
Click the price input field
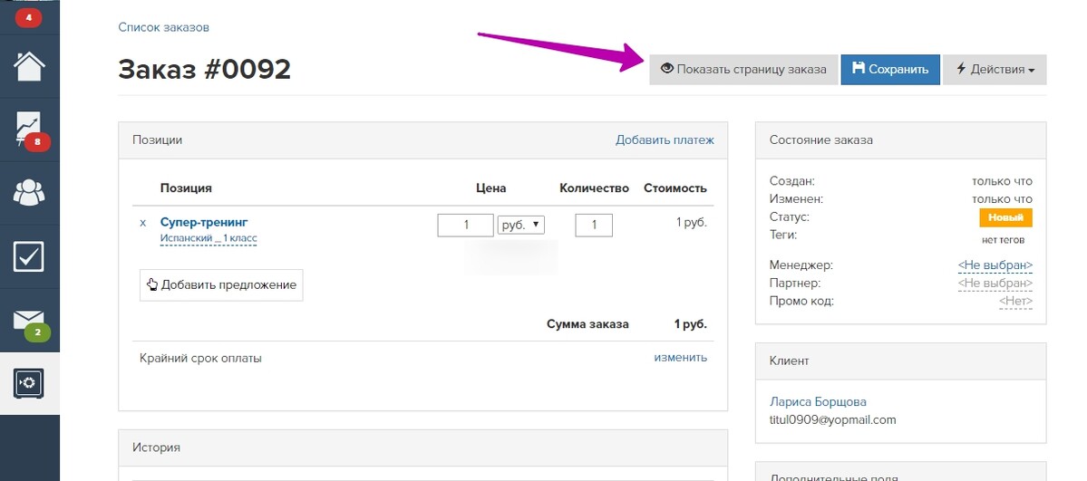466,226
